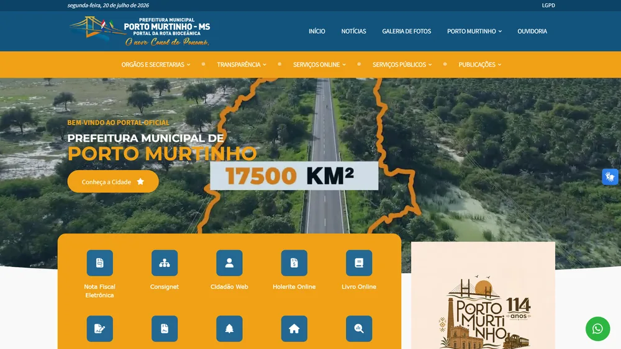Open the Livro Online icon
This screenshot has width=621, height=349.
click(x=359, y=263)
